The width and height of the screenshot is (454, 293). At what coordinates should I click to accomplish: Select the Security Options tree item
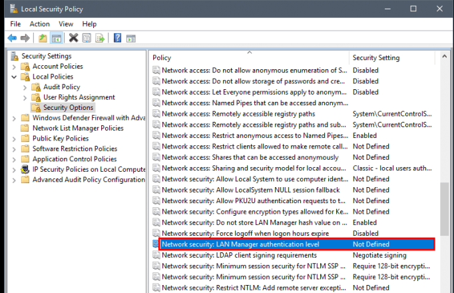[68, 108]
